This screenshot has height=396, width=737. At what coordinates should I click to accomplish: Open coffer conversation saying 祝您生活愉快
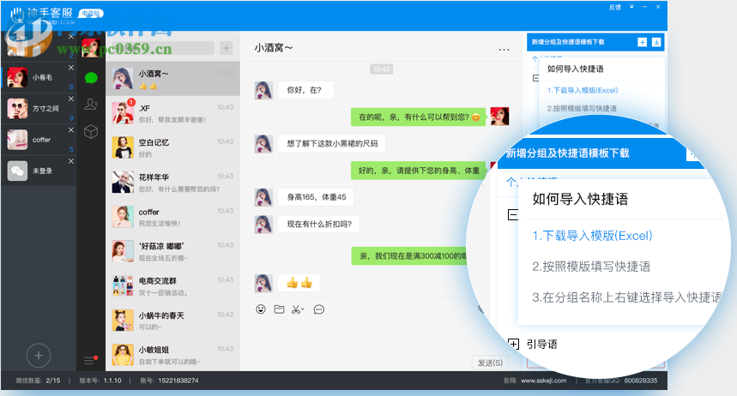[x=173, y=218]
